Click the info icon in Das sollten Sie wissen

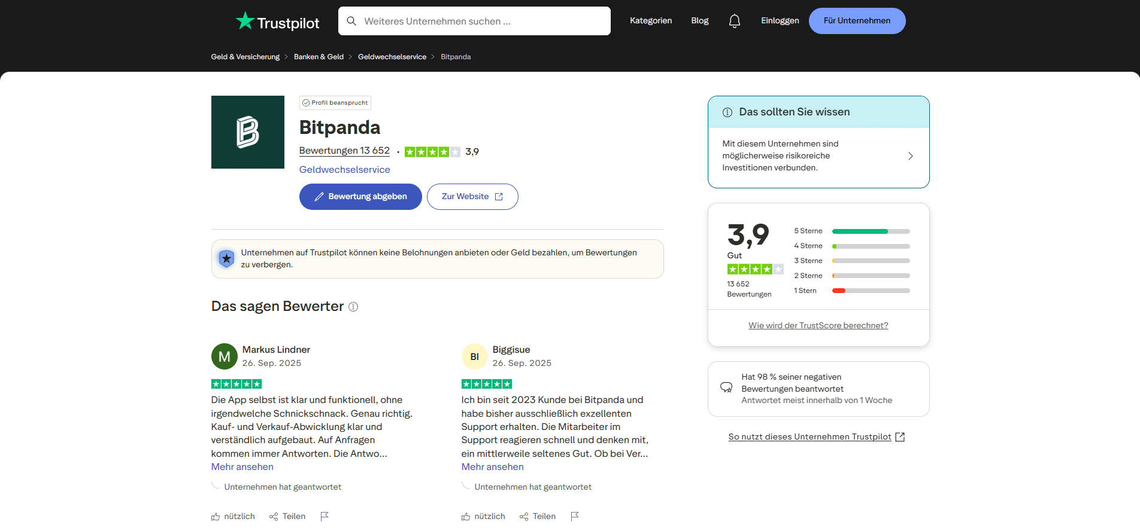click(x=727, y=112)
